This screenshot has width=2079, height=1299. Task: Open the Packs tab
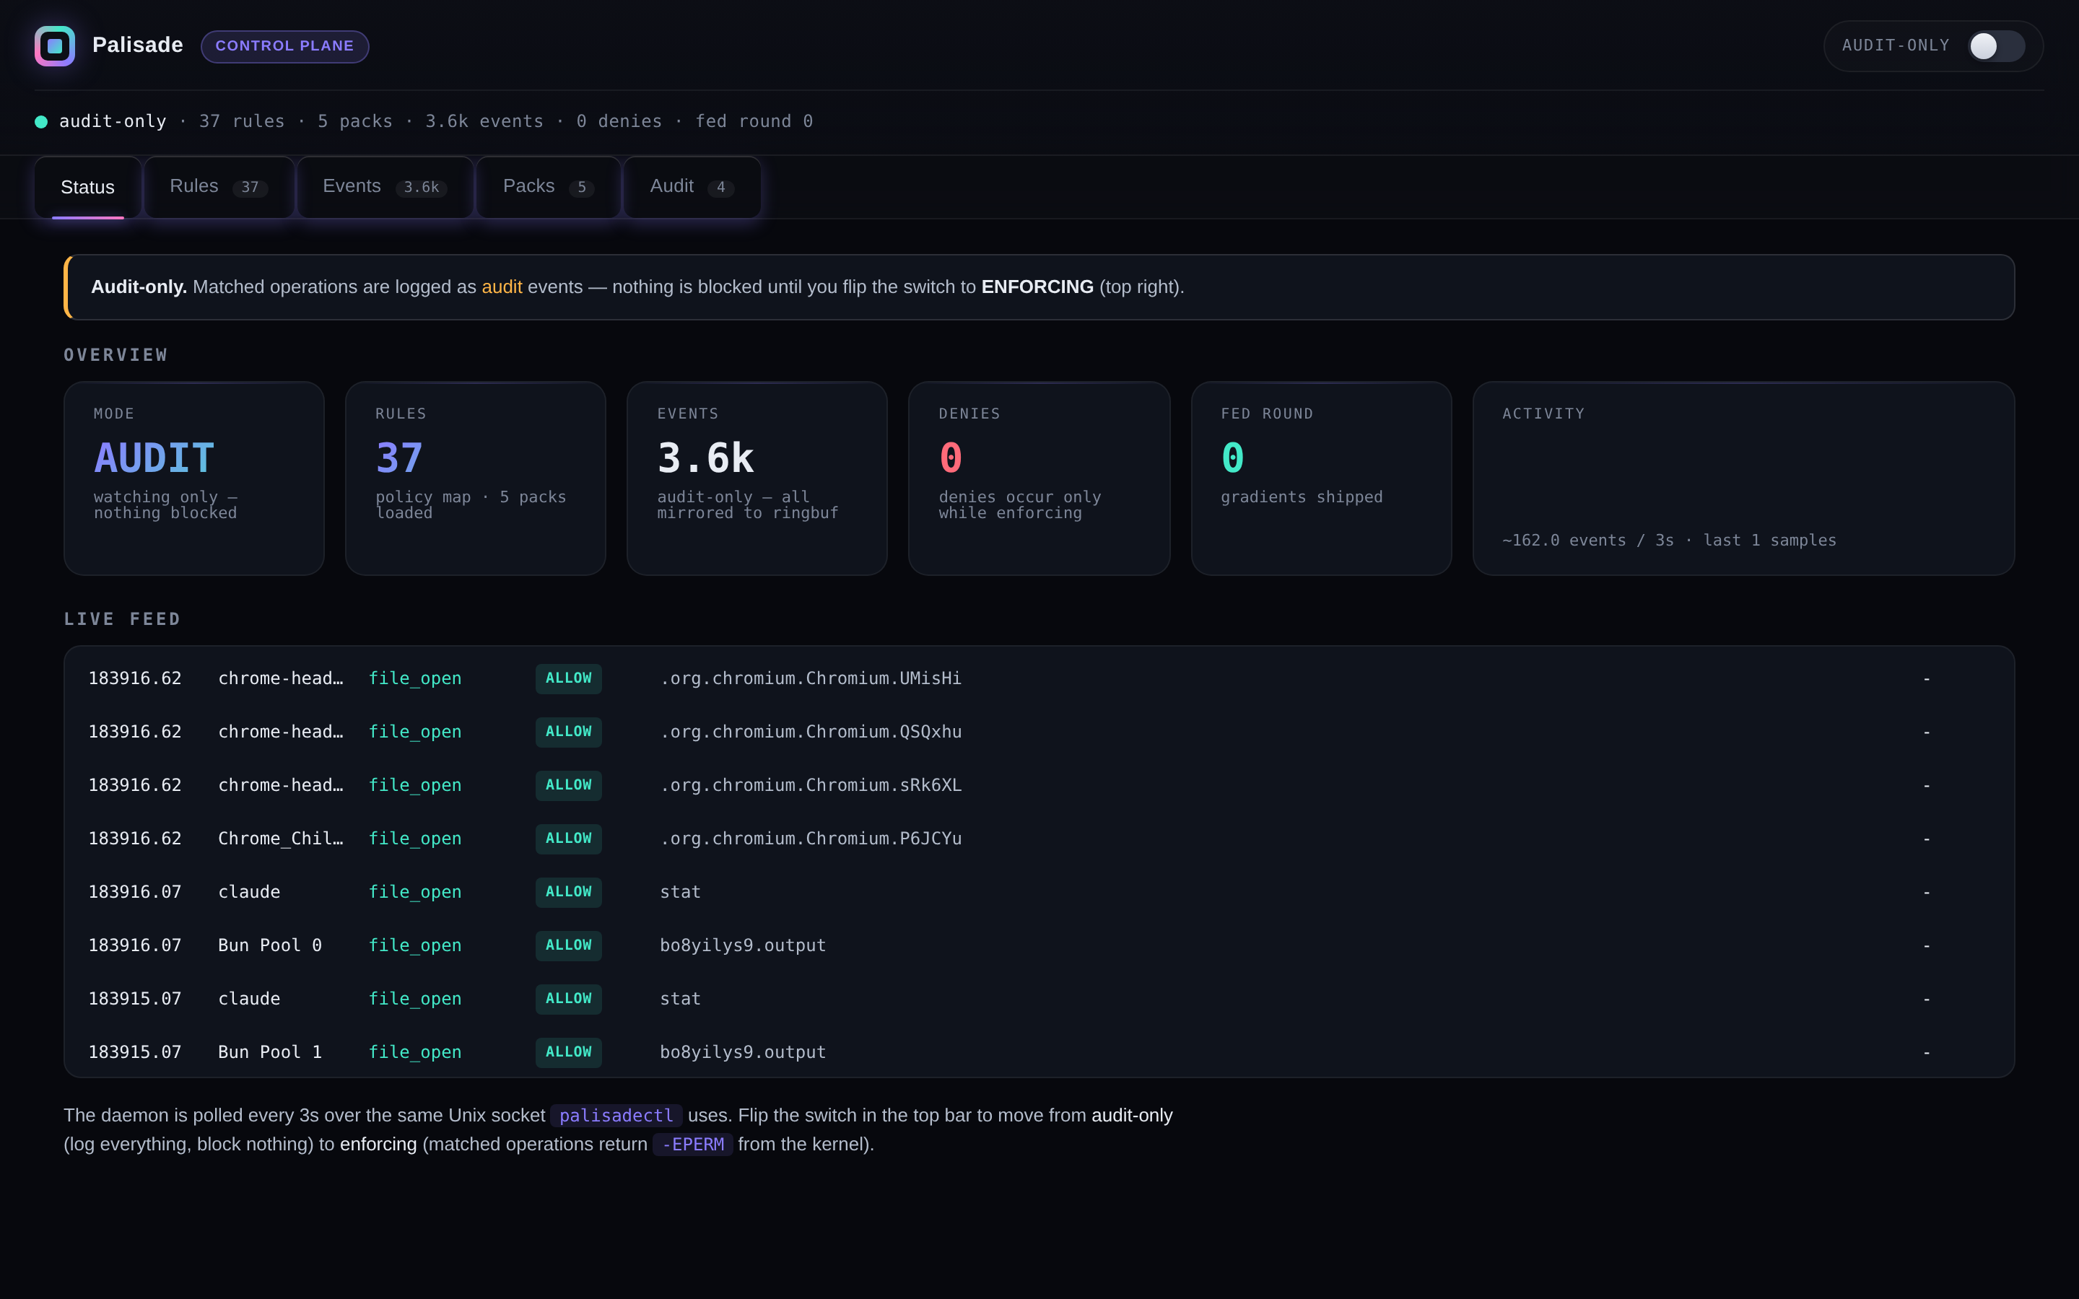coord(548,188)
